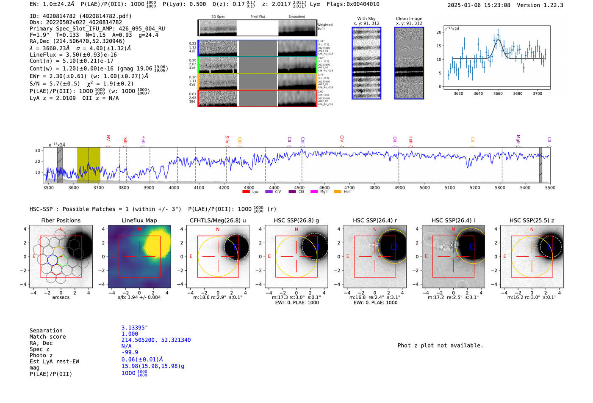The height and width of the screenshot is (403, 593).
Task: Click the Weighted Sum 2D spectrum row
Action: 257,28
